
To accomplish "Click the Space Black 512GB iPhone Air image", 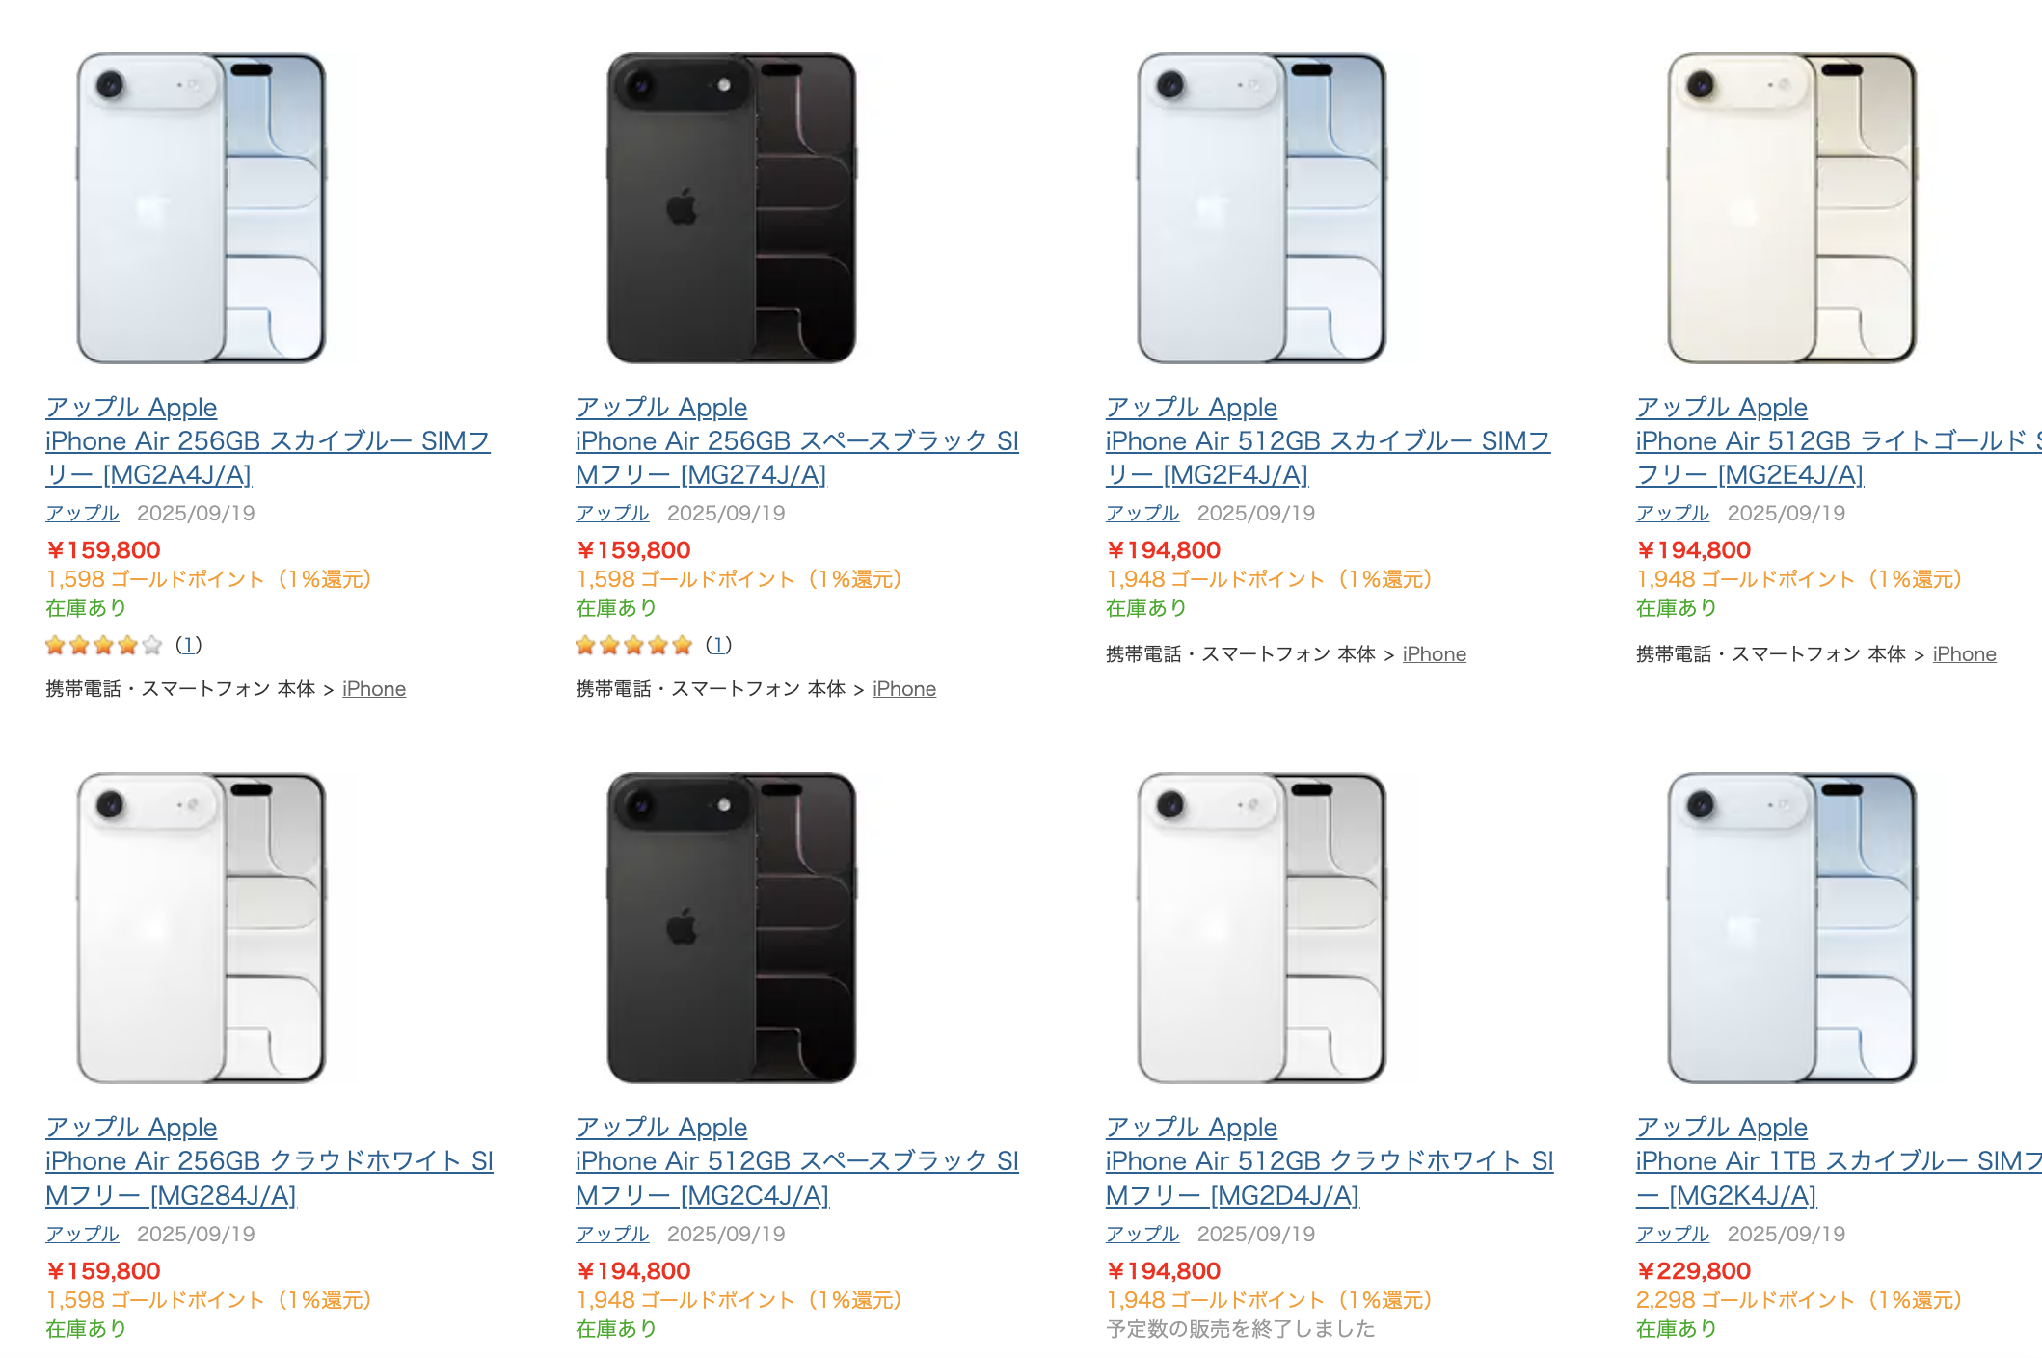I will pos(731,927).
